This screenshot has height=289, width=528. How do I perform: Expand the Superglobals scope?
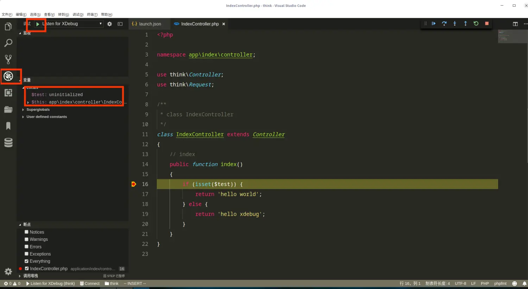(23, 110)
